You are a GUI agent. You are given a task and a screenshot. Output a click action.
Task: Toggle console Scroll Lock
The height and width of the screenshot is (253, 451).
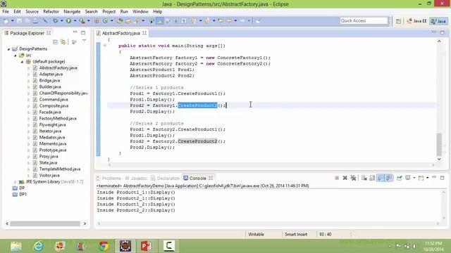coord(372,178)
